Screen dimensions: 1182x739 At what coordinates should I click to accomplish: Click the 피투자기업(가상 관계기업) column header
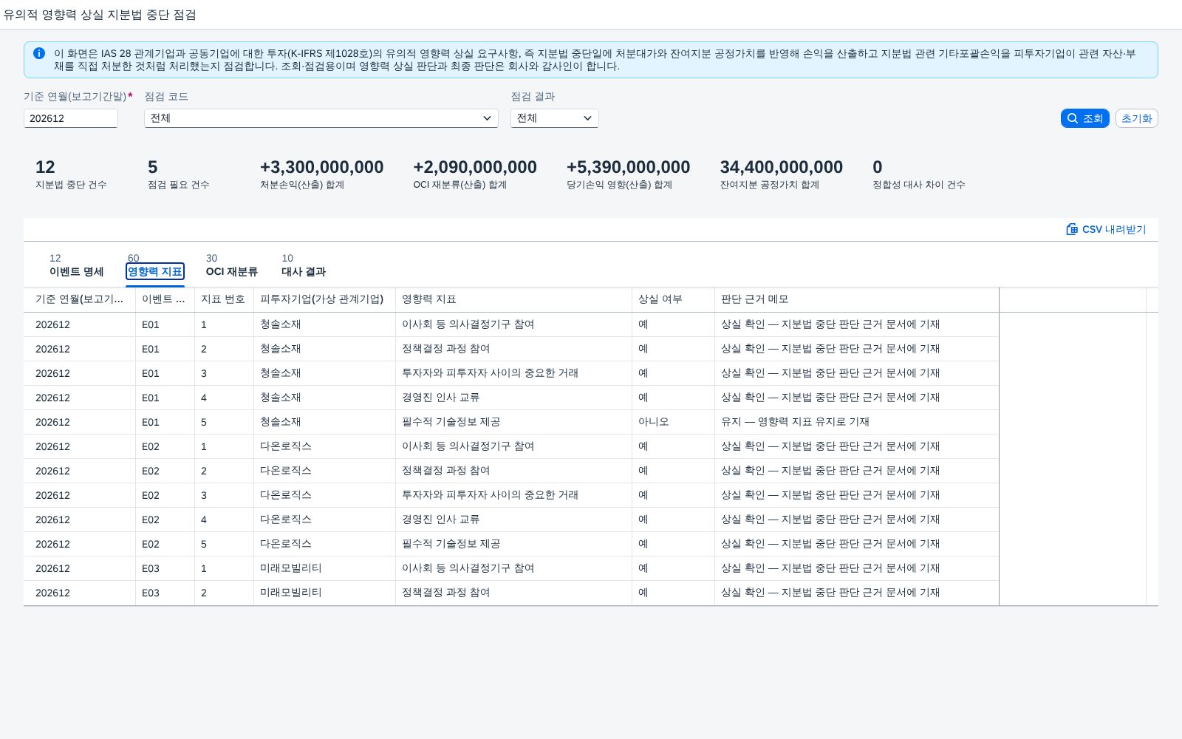(x=324, y=299)
